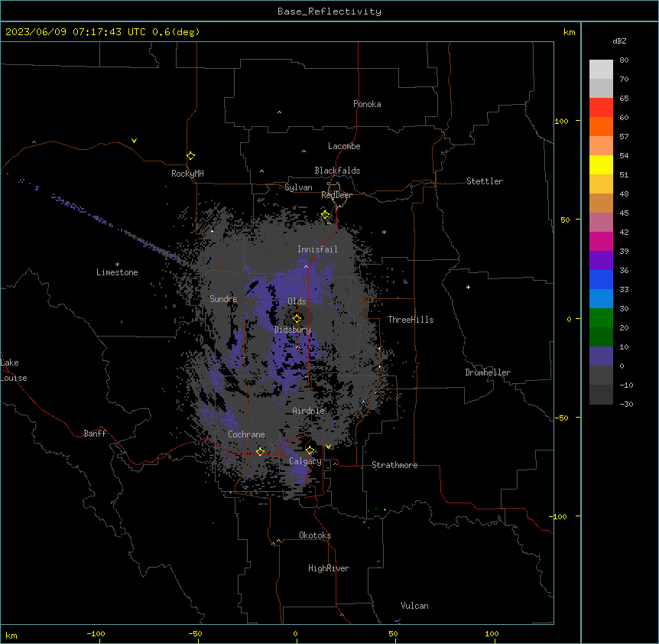Viewport: 659px width, 644px height.
Task: Click the Strathmore town label
Action: [394, 465]
